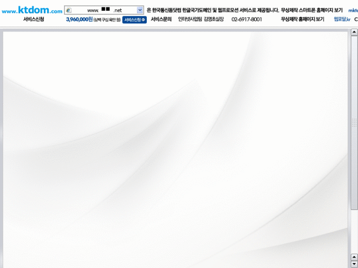Click the scrollbar down arrow at the very bottom
This screenshot has width=358, height=268.
click(354, 264)
